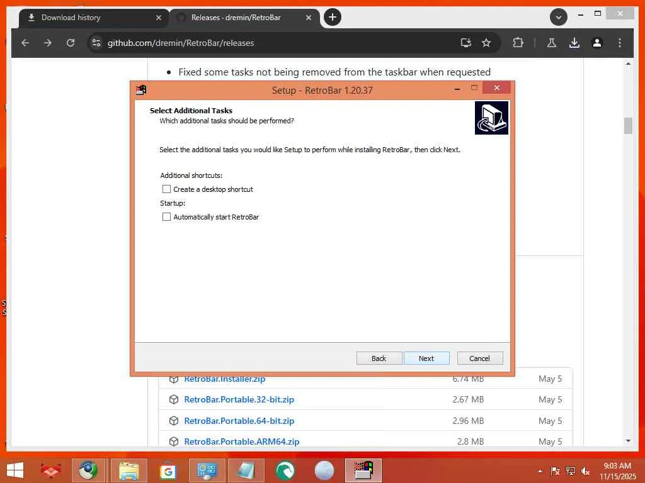Open Chromium browser in the taskbar
The width and height of the screenshot is (645, 483).
point(88,470)
